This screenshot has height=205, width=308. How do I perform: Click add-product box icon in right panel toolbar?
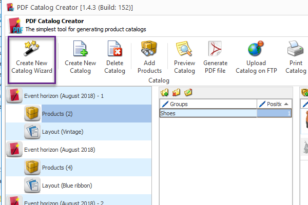[x=305, y=92]
